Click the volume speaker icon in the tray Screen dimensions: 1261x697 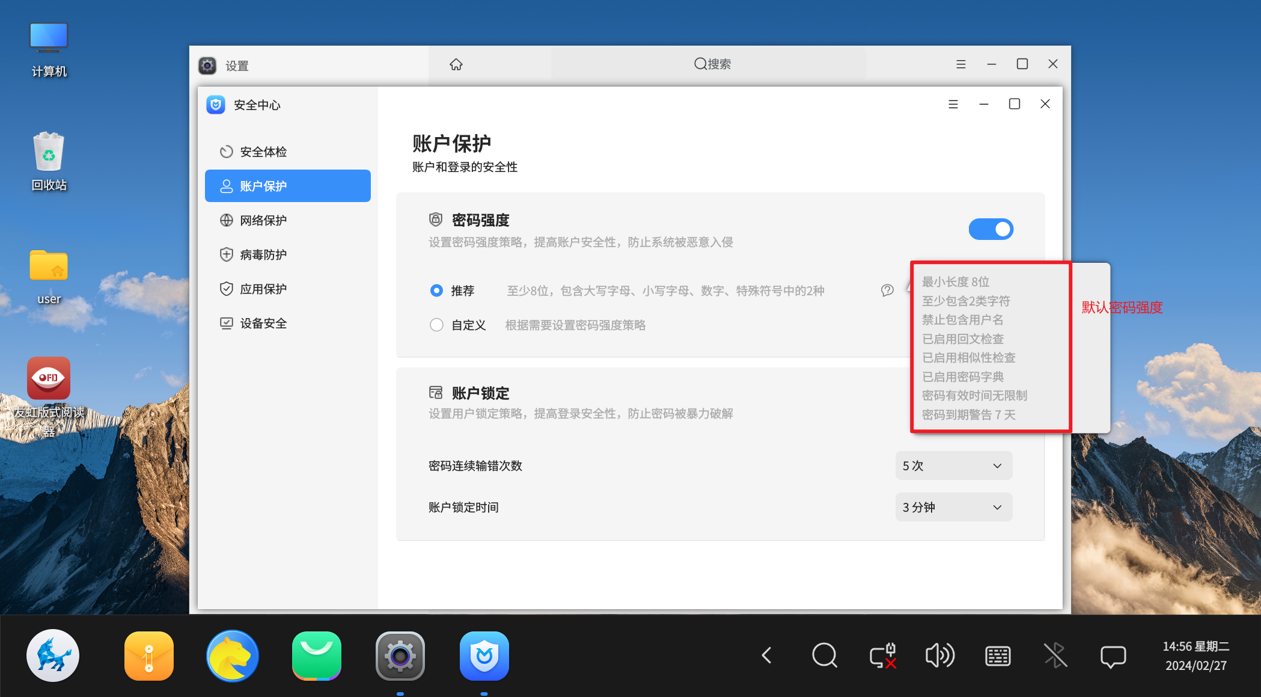click(939, 656)
